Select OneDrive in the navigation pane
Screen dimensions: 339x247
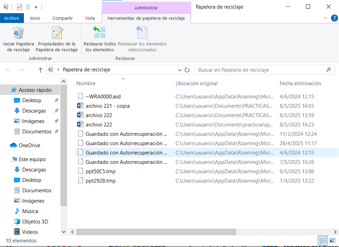click(29, 145)
